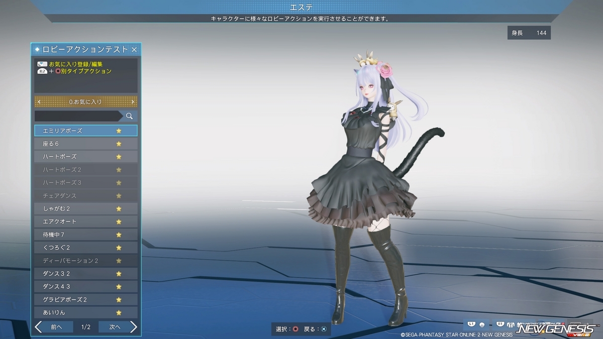Screen dimensions: 603x339
Task: Click favorite star on ダンス43 row
Action: [x=119, y=287]
